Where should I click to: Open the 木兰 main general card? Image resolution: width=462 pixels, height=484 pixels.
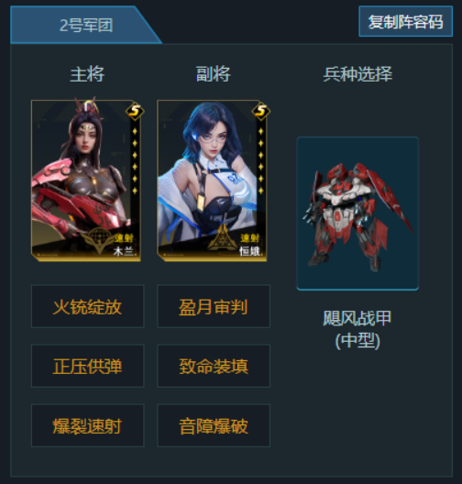click(x=86, y=181)
